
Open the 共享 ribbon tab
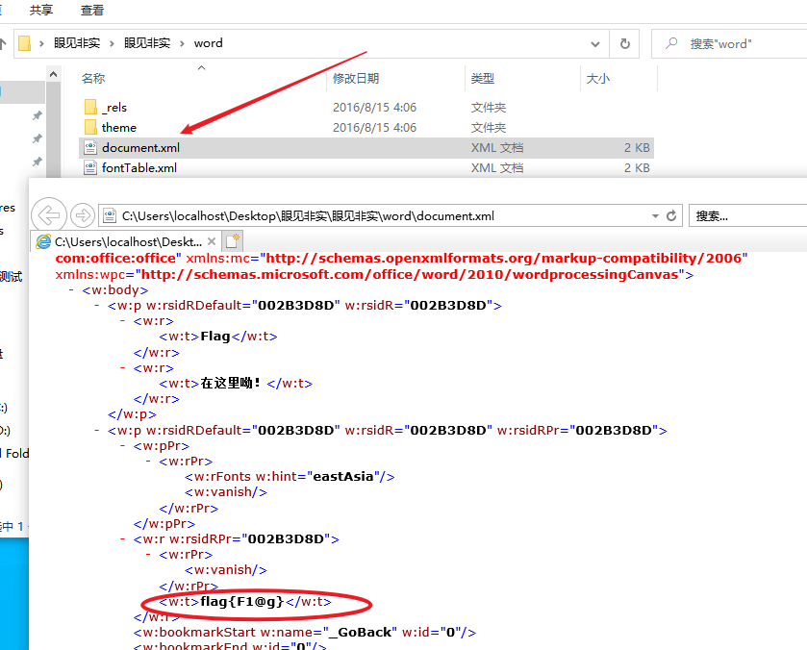(41, 10)
